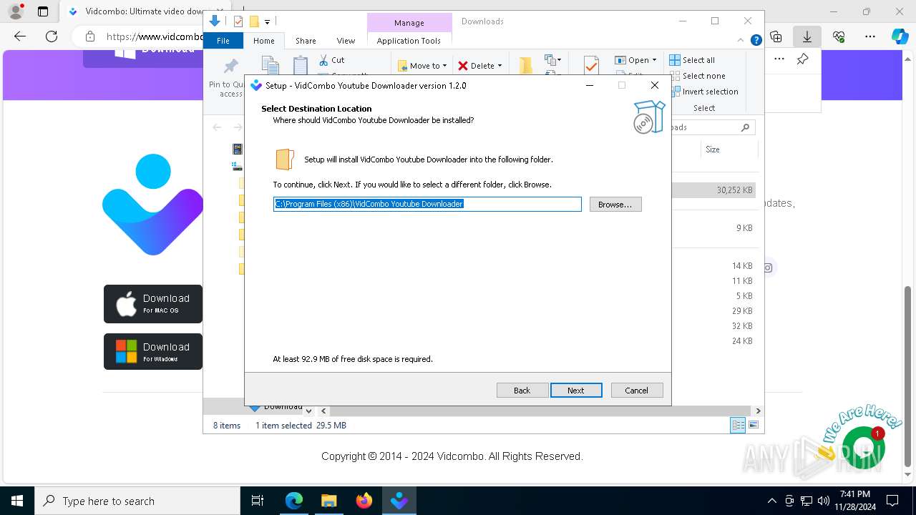Click Next in the VidCombo setup wizard
This screenshot has height=515, width=916.
tap(576, 390)
